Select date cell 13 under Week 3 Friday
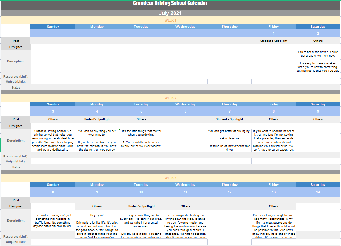Screen dimensions: 341x246 tap(273, 192)
